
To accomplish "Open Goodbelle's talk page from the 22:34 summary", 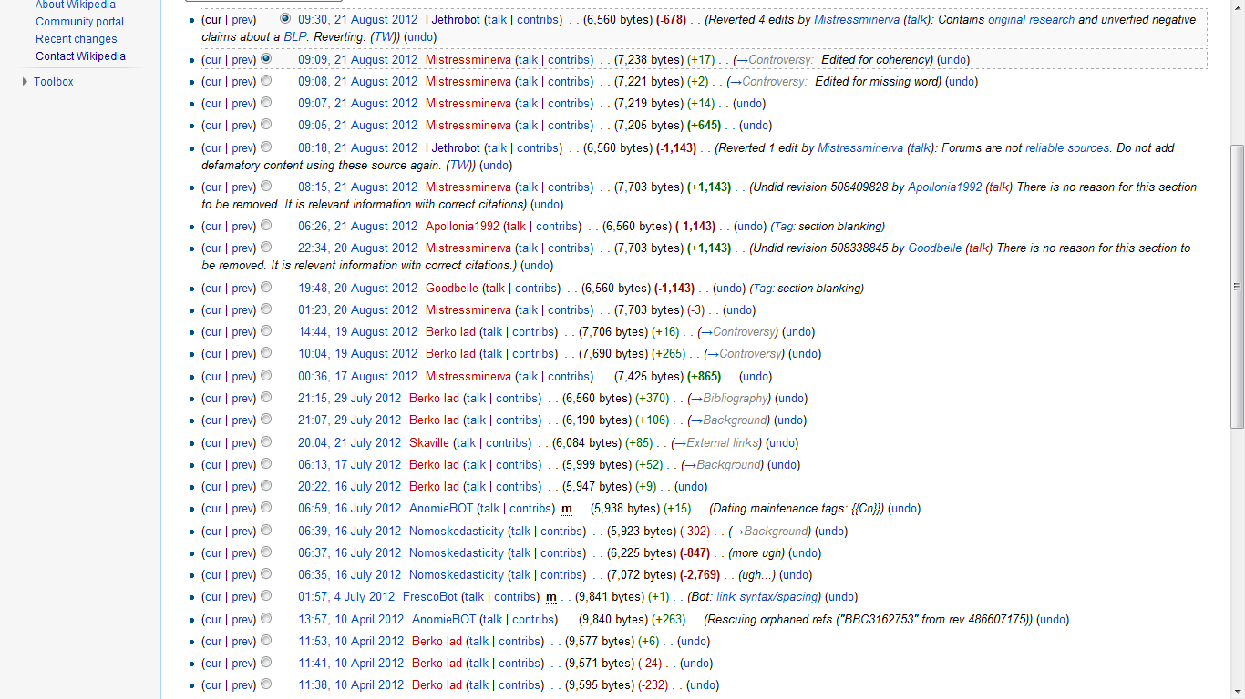I will click(x=976, y=248).
